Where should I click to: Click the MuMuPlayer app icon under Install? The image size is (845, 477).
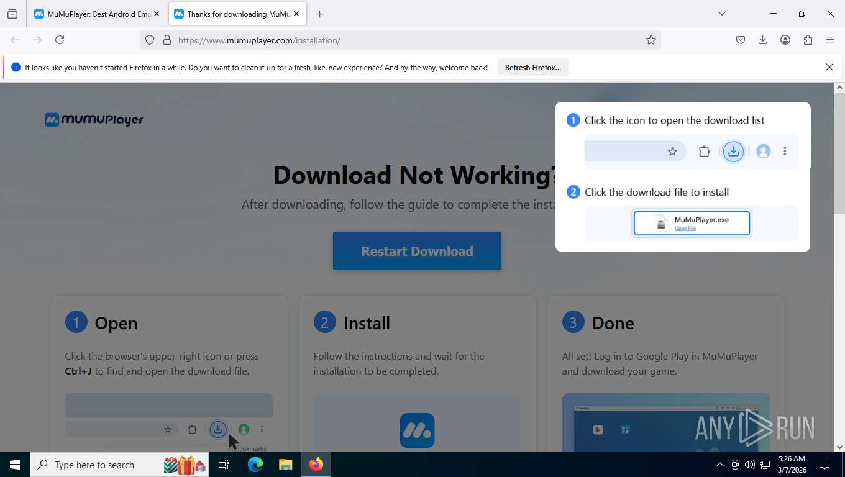[x=417, y=430]
